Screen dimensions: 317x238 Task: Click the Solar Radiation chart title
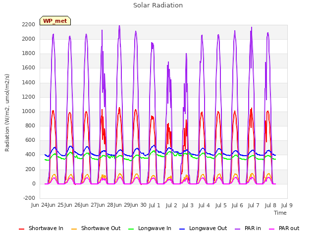click(158, 5)
